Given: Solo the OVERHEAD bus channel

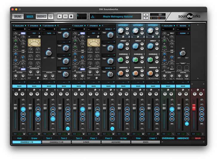Looking at the screenshot, I should [165, 94].
